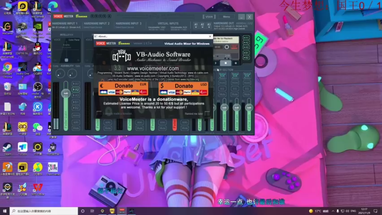
Task: Open the notification center icon
Action: 375,211
